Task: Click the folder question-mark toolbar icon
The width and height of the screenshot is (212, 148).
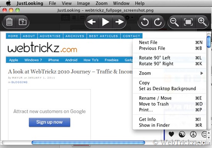Action: click(x=22, y=22)
